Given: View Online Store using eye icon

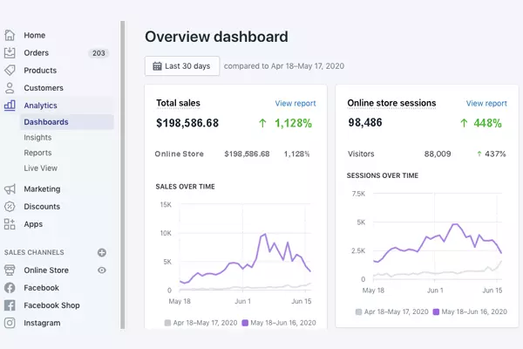Looking at the screenshot, I should (x=102, y=270).
